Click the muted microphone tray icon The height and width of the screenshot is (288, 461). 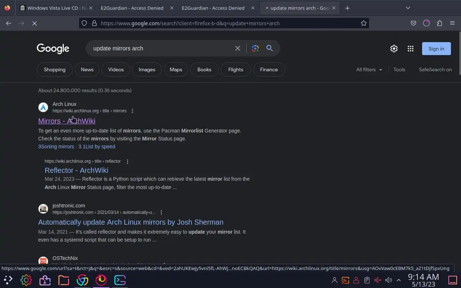(x=377, y=280)
